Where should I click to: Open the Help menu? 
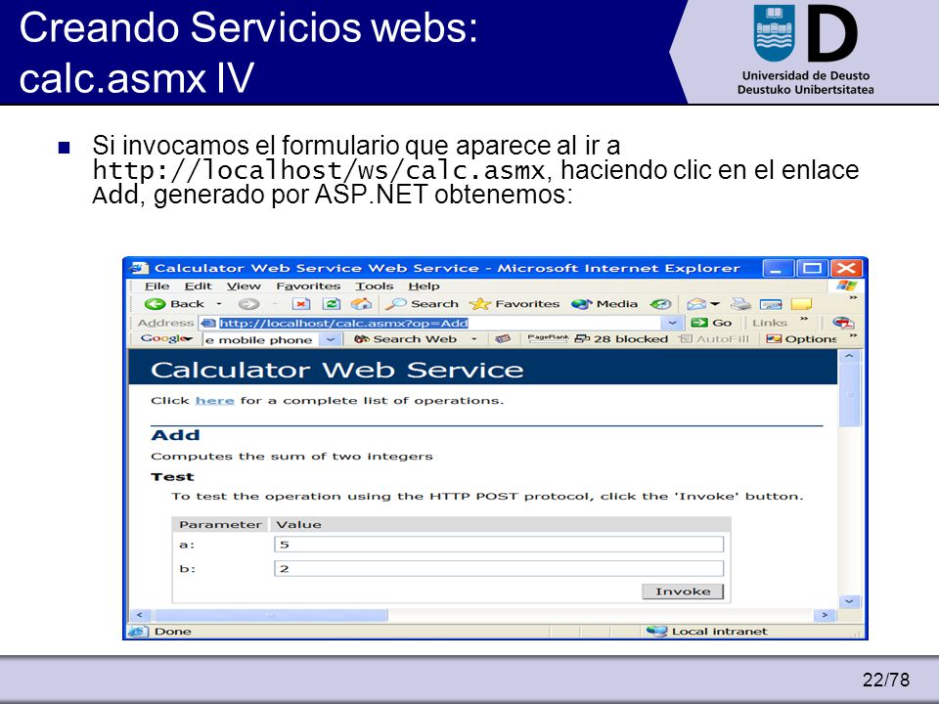tap(424, 286)
